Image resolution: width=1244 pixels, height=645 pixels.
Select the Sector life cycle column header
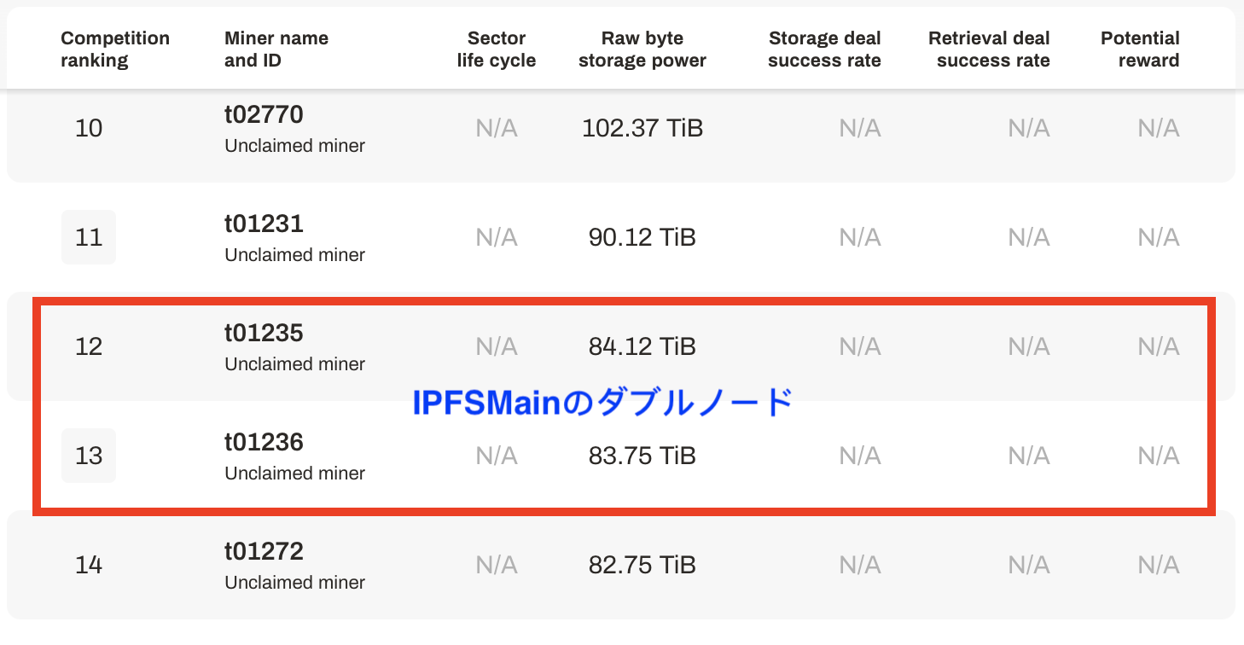point(497,49)
